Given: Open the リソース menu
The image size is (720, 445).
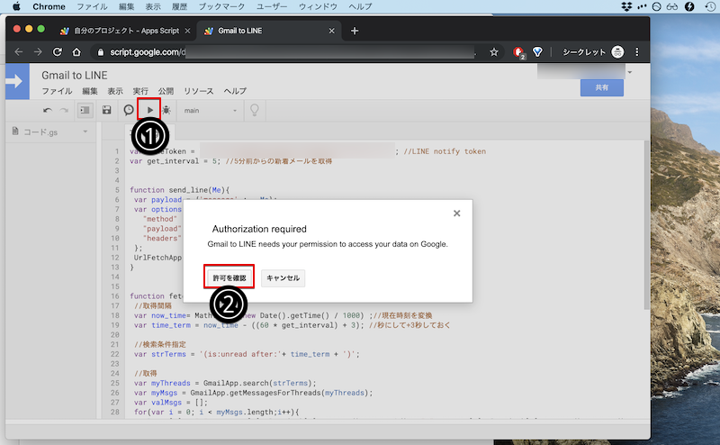Looking at the screenshot, I should pos(199,91).
